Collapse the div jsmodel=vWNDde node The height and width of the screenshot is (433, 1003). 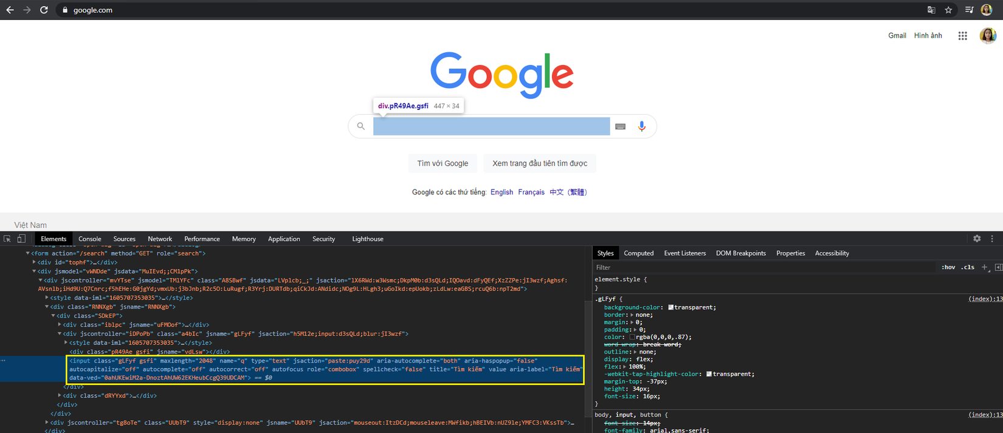(34, 271)
